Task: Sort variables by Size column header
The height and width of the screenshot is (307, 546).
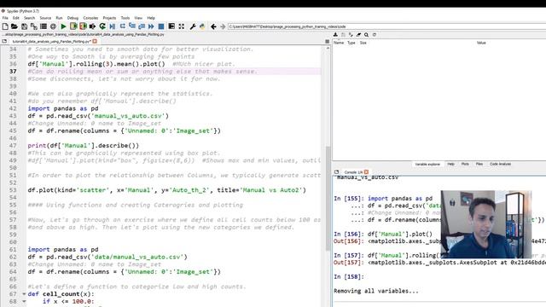Action: [x=363, y=43]
